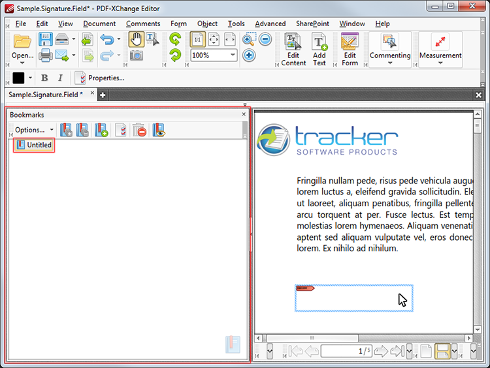Click the Print icon
The height and width of the screenshot is (368, 490).
46,56
